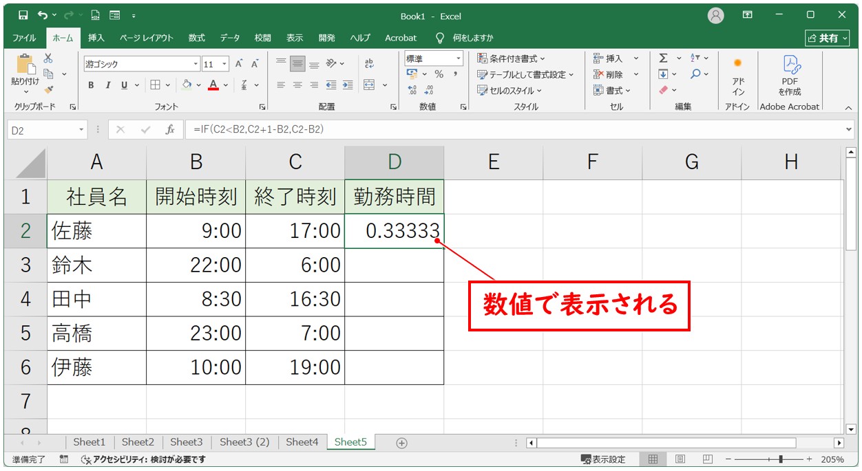Image resolution: width=862 pixels, height=471 pixels.
Task: Switch to the 数式 ribbon tab
Action: (197, 38)
